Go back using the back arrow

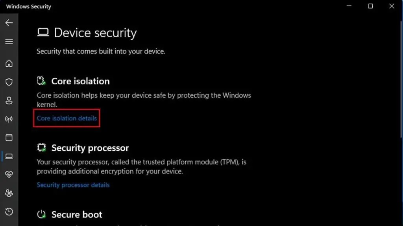coord(9,23)
